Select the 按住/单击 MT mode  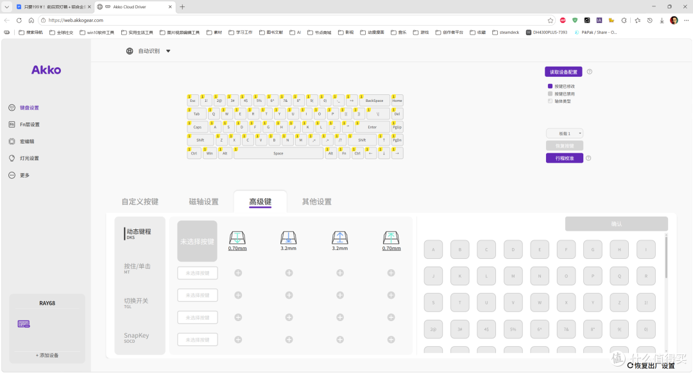pos(137,269)
